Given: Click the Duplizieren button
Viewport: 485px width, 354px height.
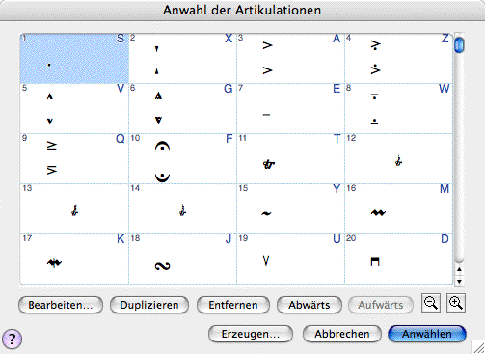Looking at the screenshot, I should tap(149, 305).
